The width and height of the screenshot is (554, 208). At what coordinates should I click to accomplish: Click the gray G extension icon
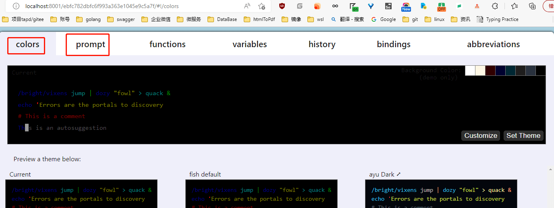click(300, 6)
